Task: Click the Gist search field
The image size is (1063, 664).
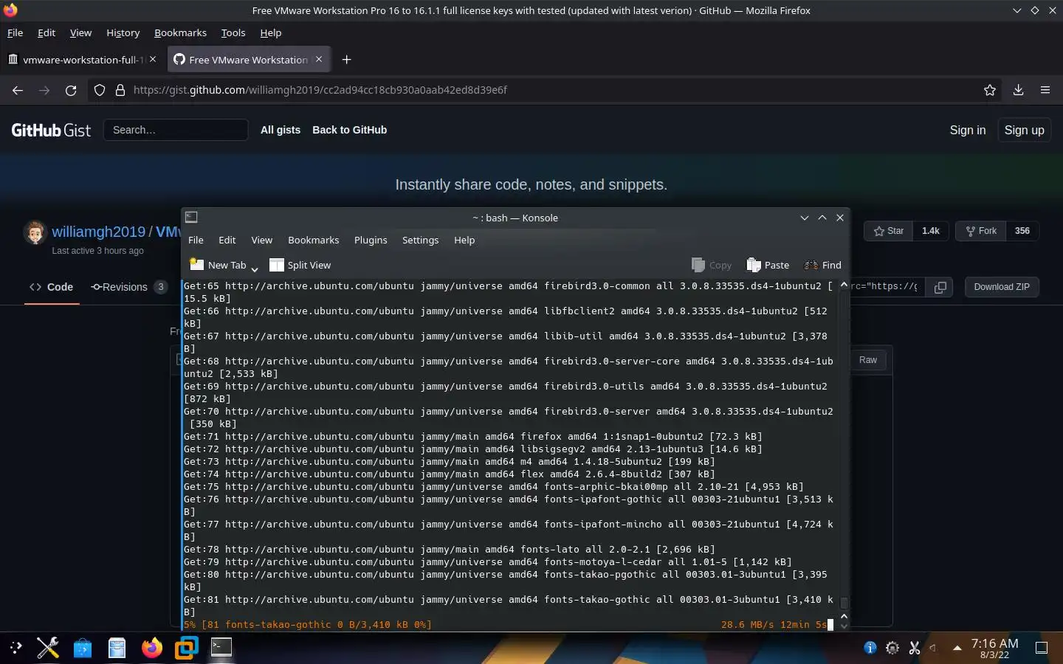Action: pyautogui.click(x=176, y=130)
